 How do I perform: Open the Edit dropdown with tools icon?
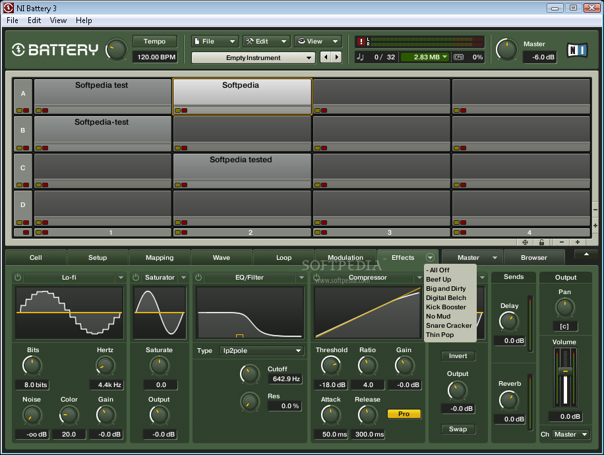pyautogui.click(x=266, y=42)
